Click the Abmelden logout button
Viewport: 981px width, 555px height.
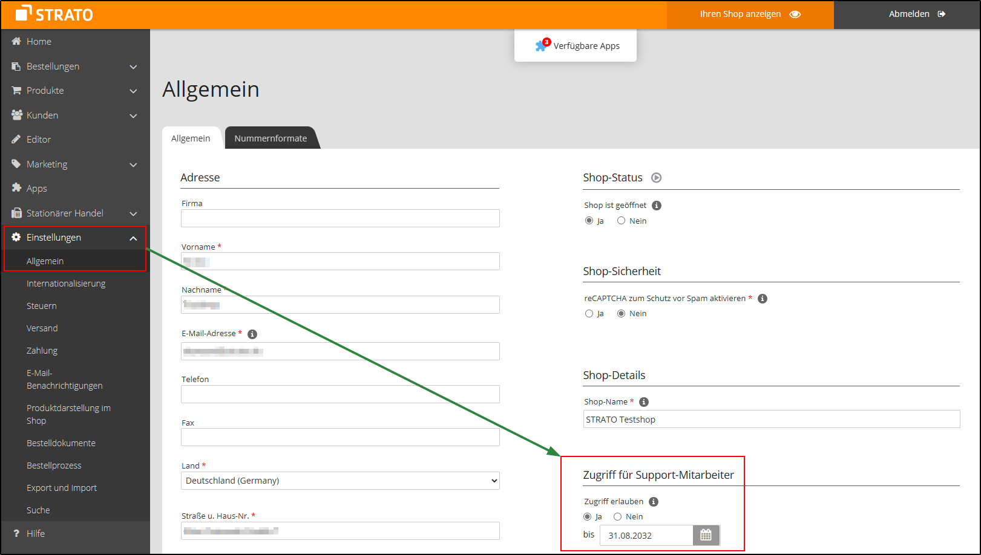(x=916, y=14)
